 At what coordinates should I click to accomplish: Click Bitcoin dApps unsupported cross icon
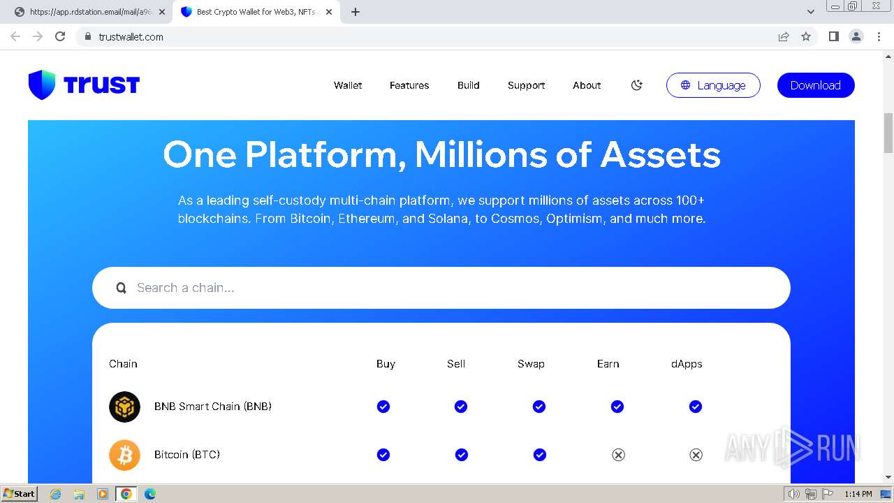point(696,455)
